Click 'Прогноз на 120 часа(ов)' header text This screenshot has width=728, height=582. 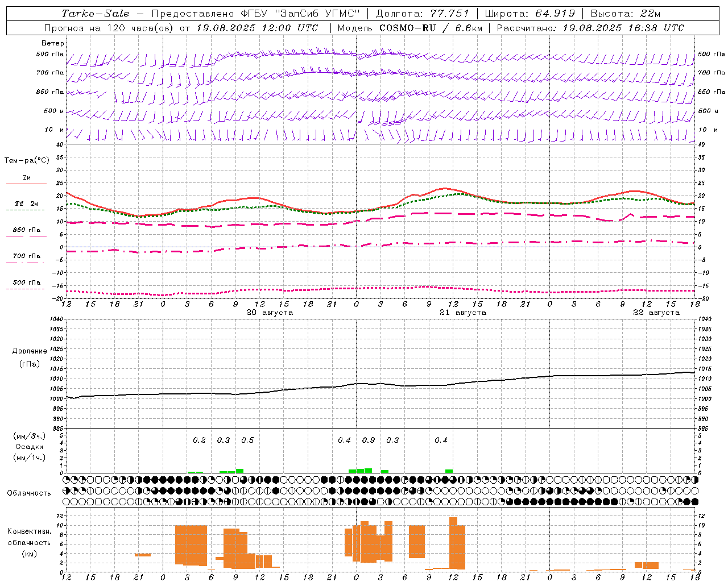(110, 28)
